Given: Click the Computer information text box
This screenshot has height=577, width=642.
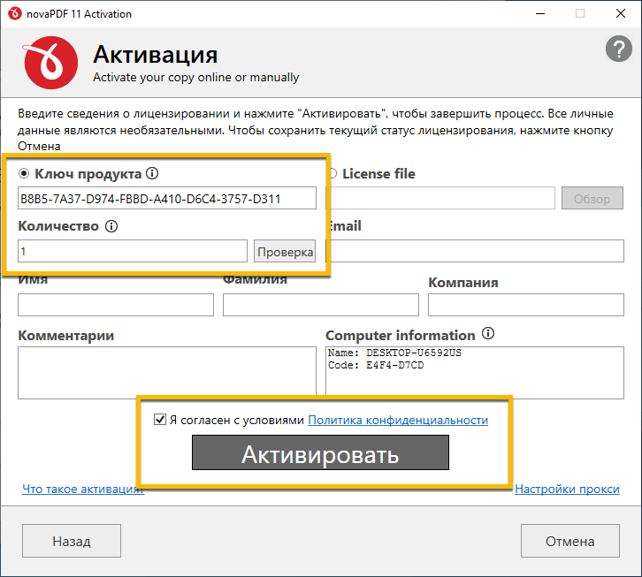Looking at the screenshot, I should click(475, 372).
